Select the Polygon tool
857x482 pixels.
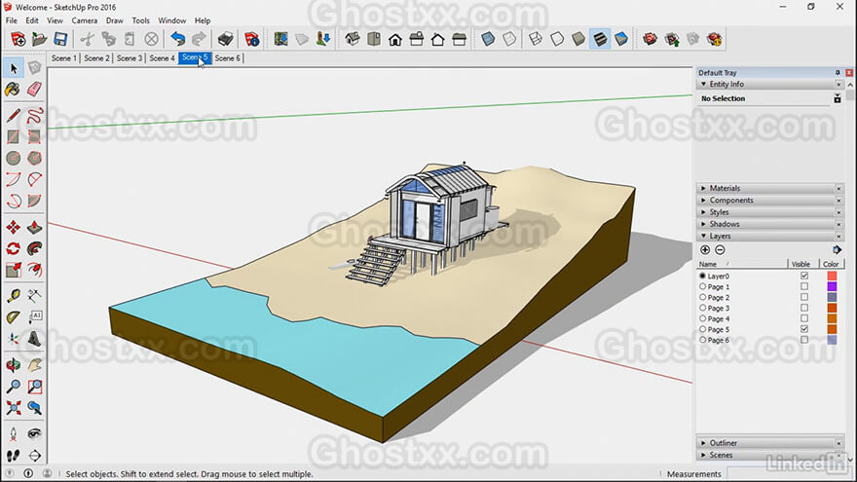(x=34, y=158)
